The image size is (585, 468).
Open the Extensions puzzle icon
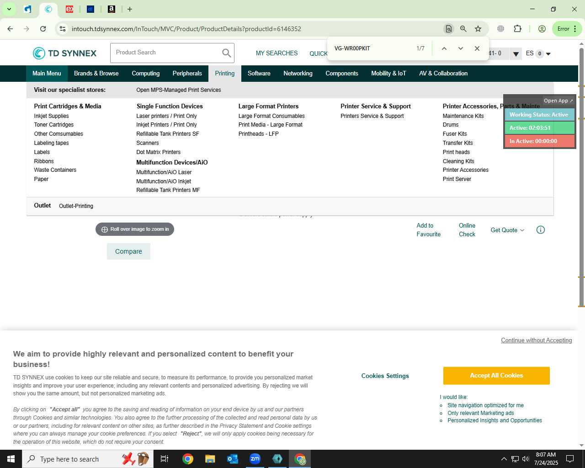pyautogui.click(x=517, y=29)
